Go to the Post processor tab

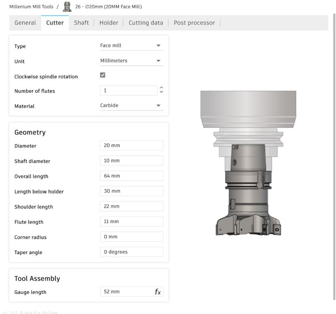click(x=194, y=23)
